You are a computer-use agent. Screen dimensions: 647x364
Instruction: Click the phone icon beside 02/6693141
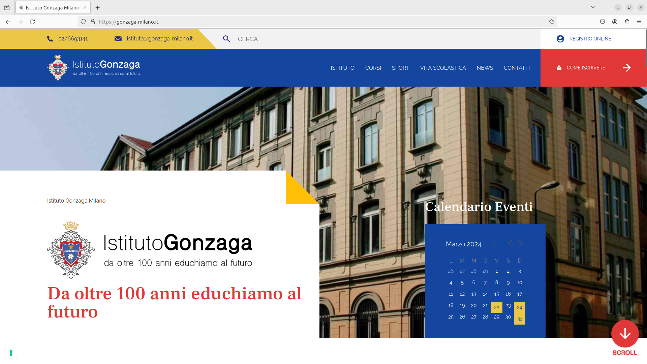click(50, 39)
